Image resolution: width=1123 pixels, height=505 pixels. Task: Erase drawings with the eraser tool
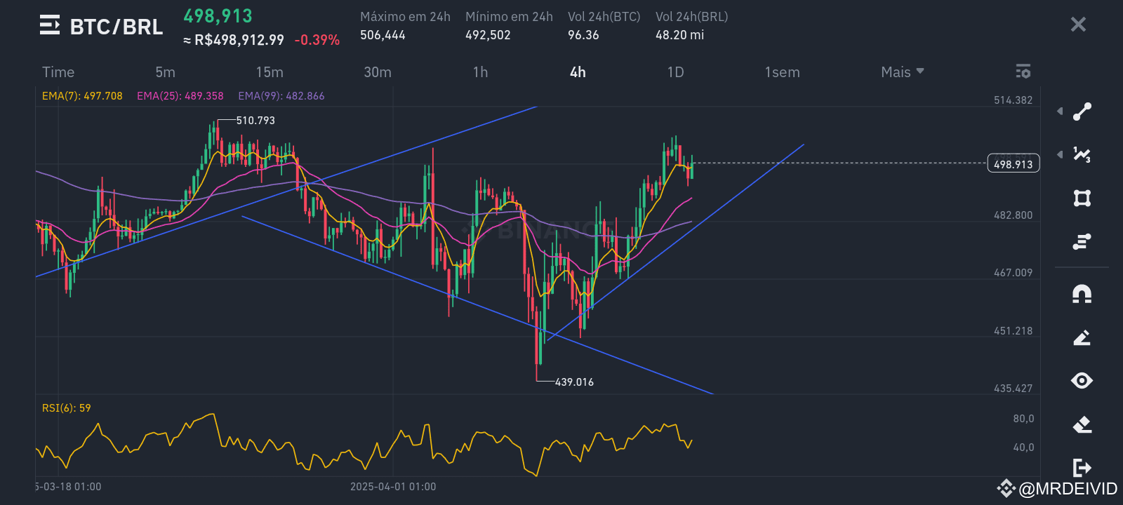click(1082, 424)
